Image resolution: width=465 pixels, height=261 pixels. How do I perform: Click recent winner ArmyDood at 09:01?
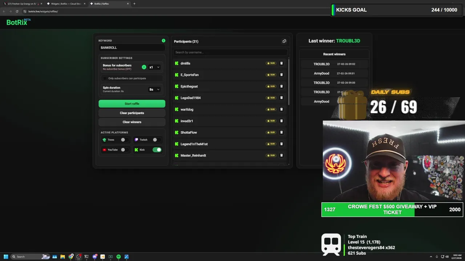click(334, 73)
